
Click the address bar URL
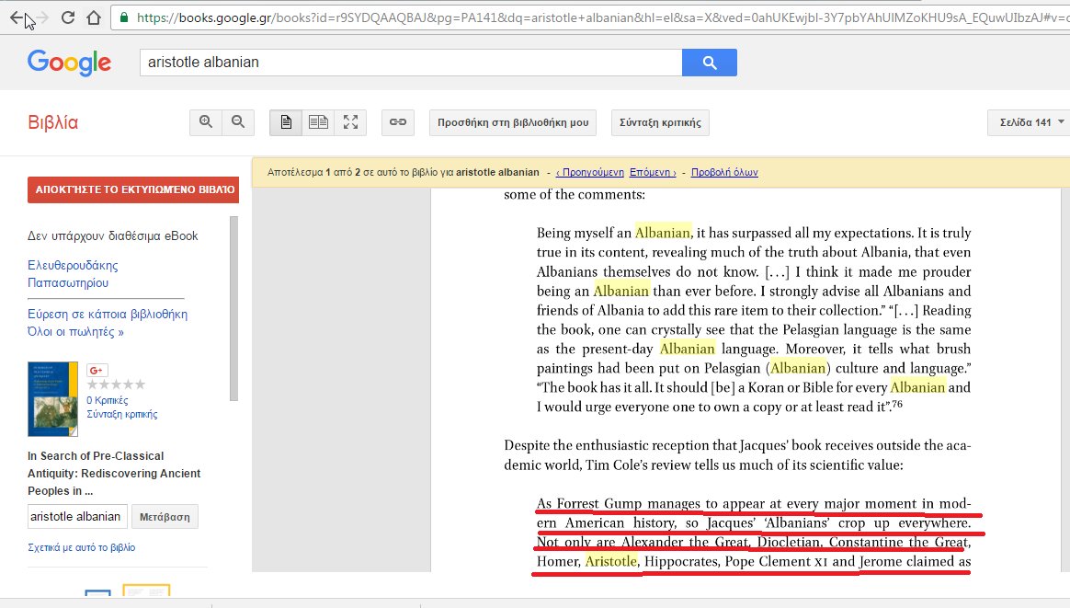[600, 17]
